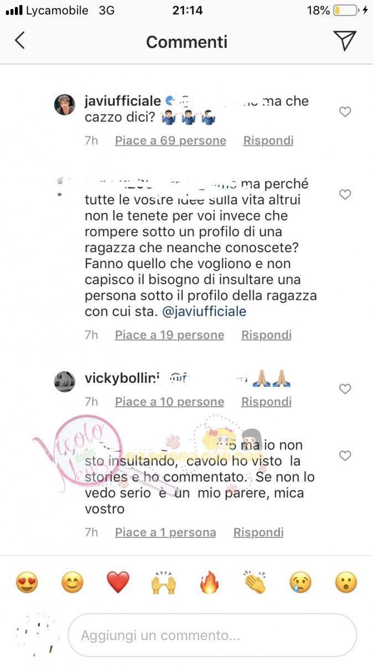Reply to vickybollini's comment
The image size is (373, 665).
tap(266, 402)
